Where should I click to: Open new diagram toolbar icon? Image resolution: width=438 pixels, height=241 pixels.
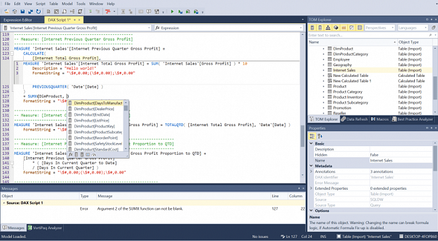tap(73, 12)
